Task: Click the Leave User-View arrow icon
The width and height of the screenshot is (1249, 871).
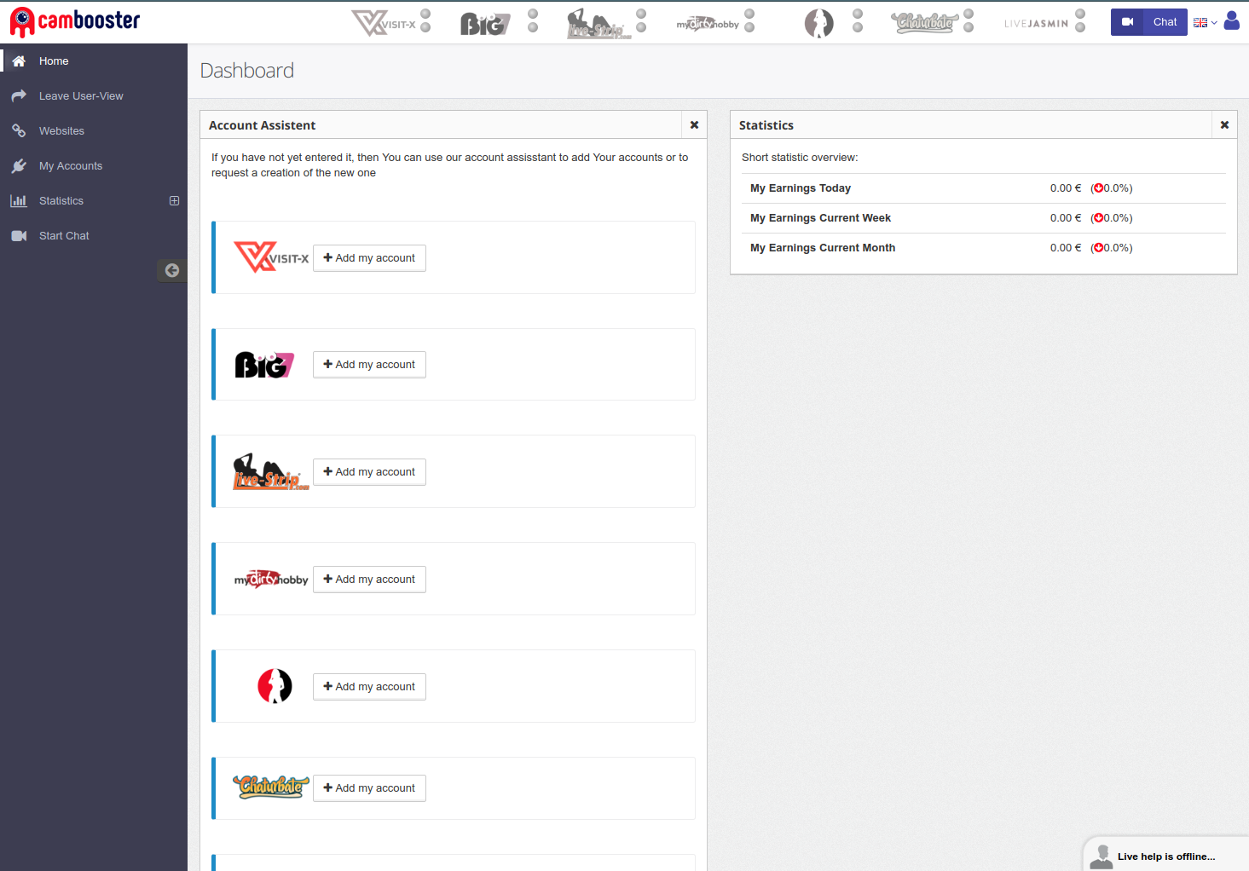Action: (19, 96)
